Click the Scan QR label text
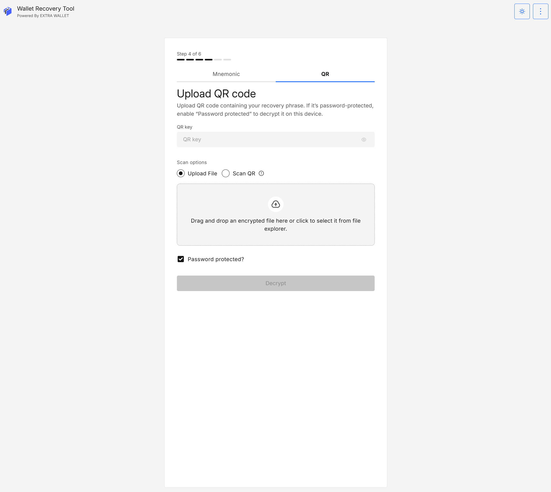The height and width of the screenshot is (492, 551). pos(244,173)
